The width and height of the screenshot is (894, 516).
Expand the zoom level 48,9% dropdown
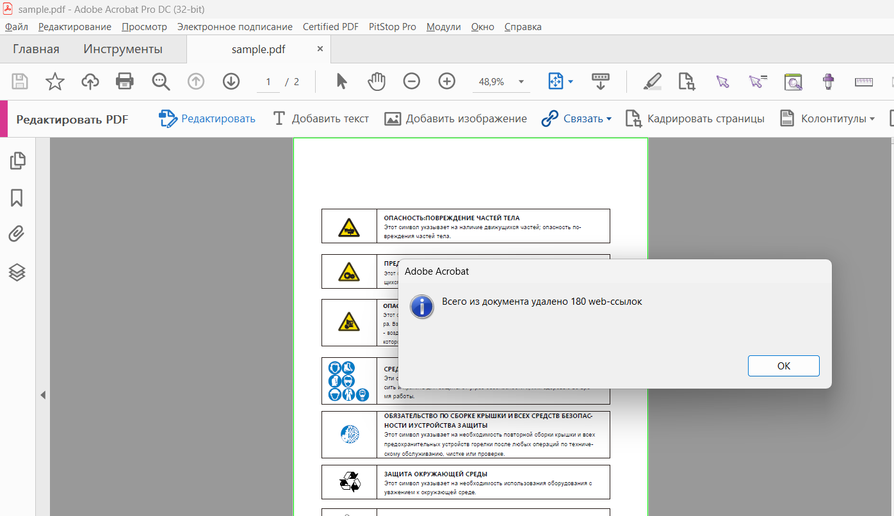[x=521, y=82]
